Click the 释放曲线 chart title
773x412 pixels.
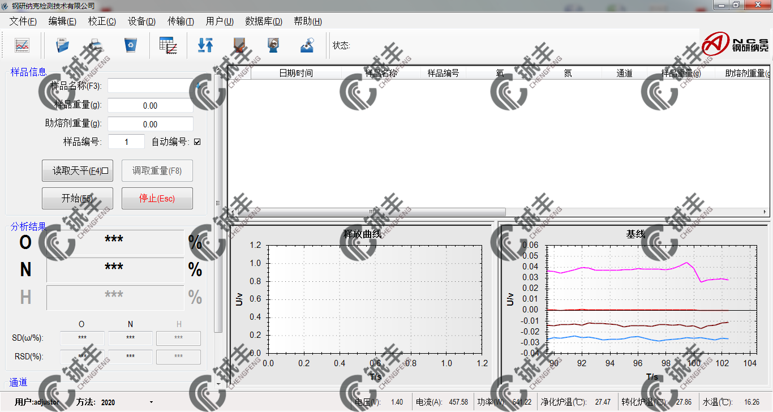(x=363, y=234)
